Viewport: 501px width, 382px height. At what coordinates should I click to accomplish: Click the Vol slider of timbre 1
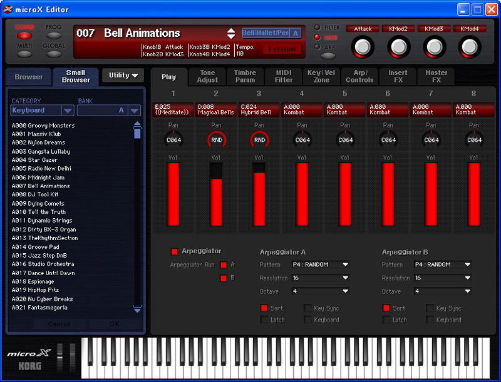pyautogui.click(x=173, y=194)
